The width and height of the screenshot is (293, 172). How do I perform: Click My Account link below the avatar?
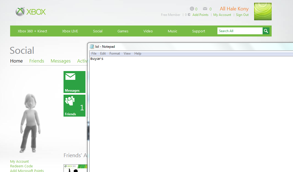[19, 162]
